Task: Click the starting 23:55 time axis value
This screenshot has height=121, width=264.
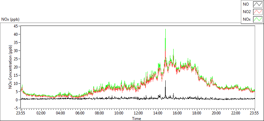Action: tap(21, 113)
